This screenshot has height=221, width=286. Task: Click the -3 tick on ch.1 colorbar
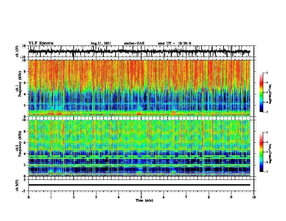point(266,73)
